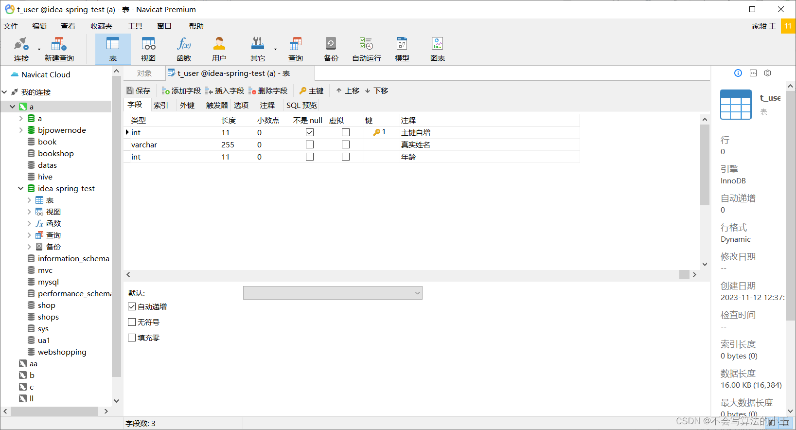
Task: Uncheck the 自动递增 checkbox
Action: (132, 306)
